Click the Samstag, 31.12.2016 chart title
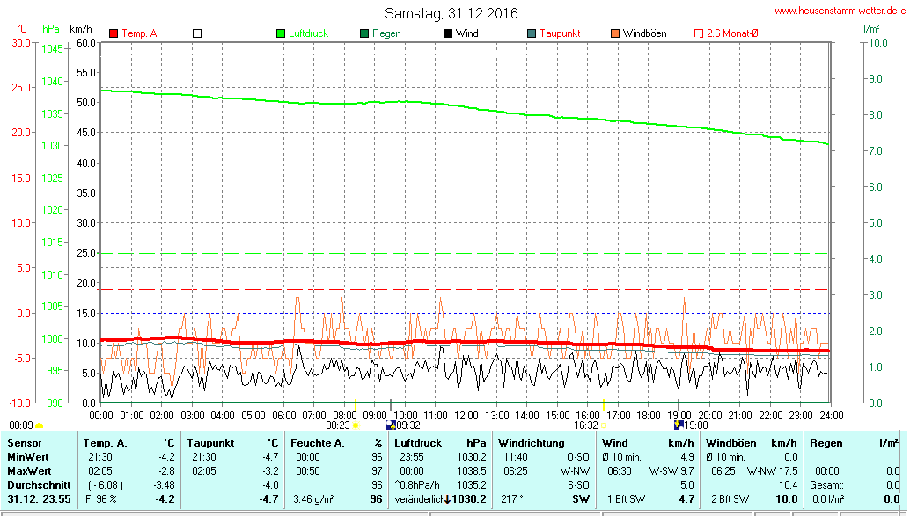This screenshot has width=910, height=516. (x=451, y=13)
